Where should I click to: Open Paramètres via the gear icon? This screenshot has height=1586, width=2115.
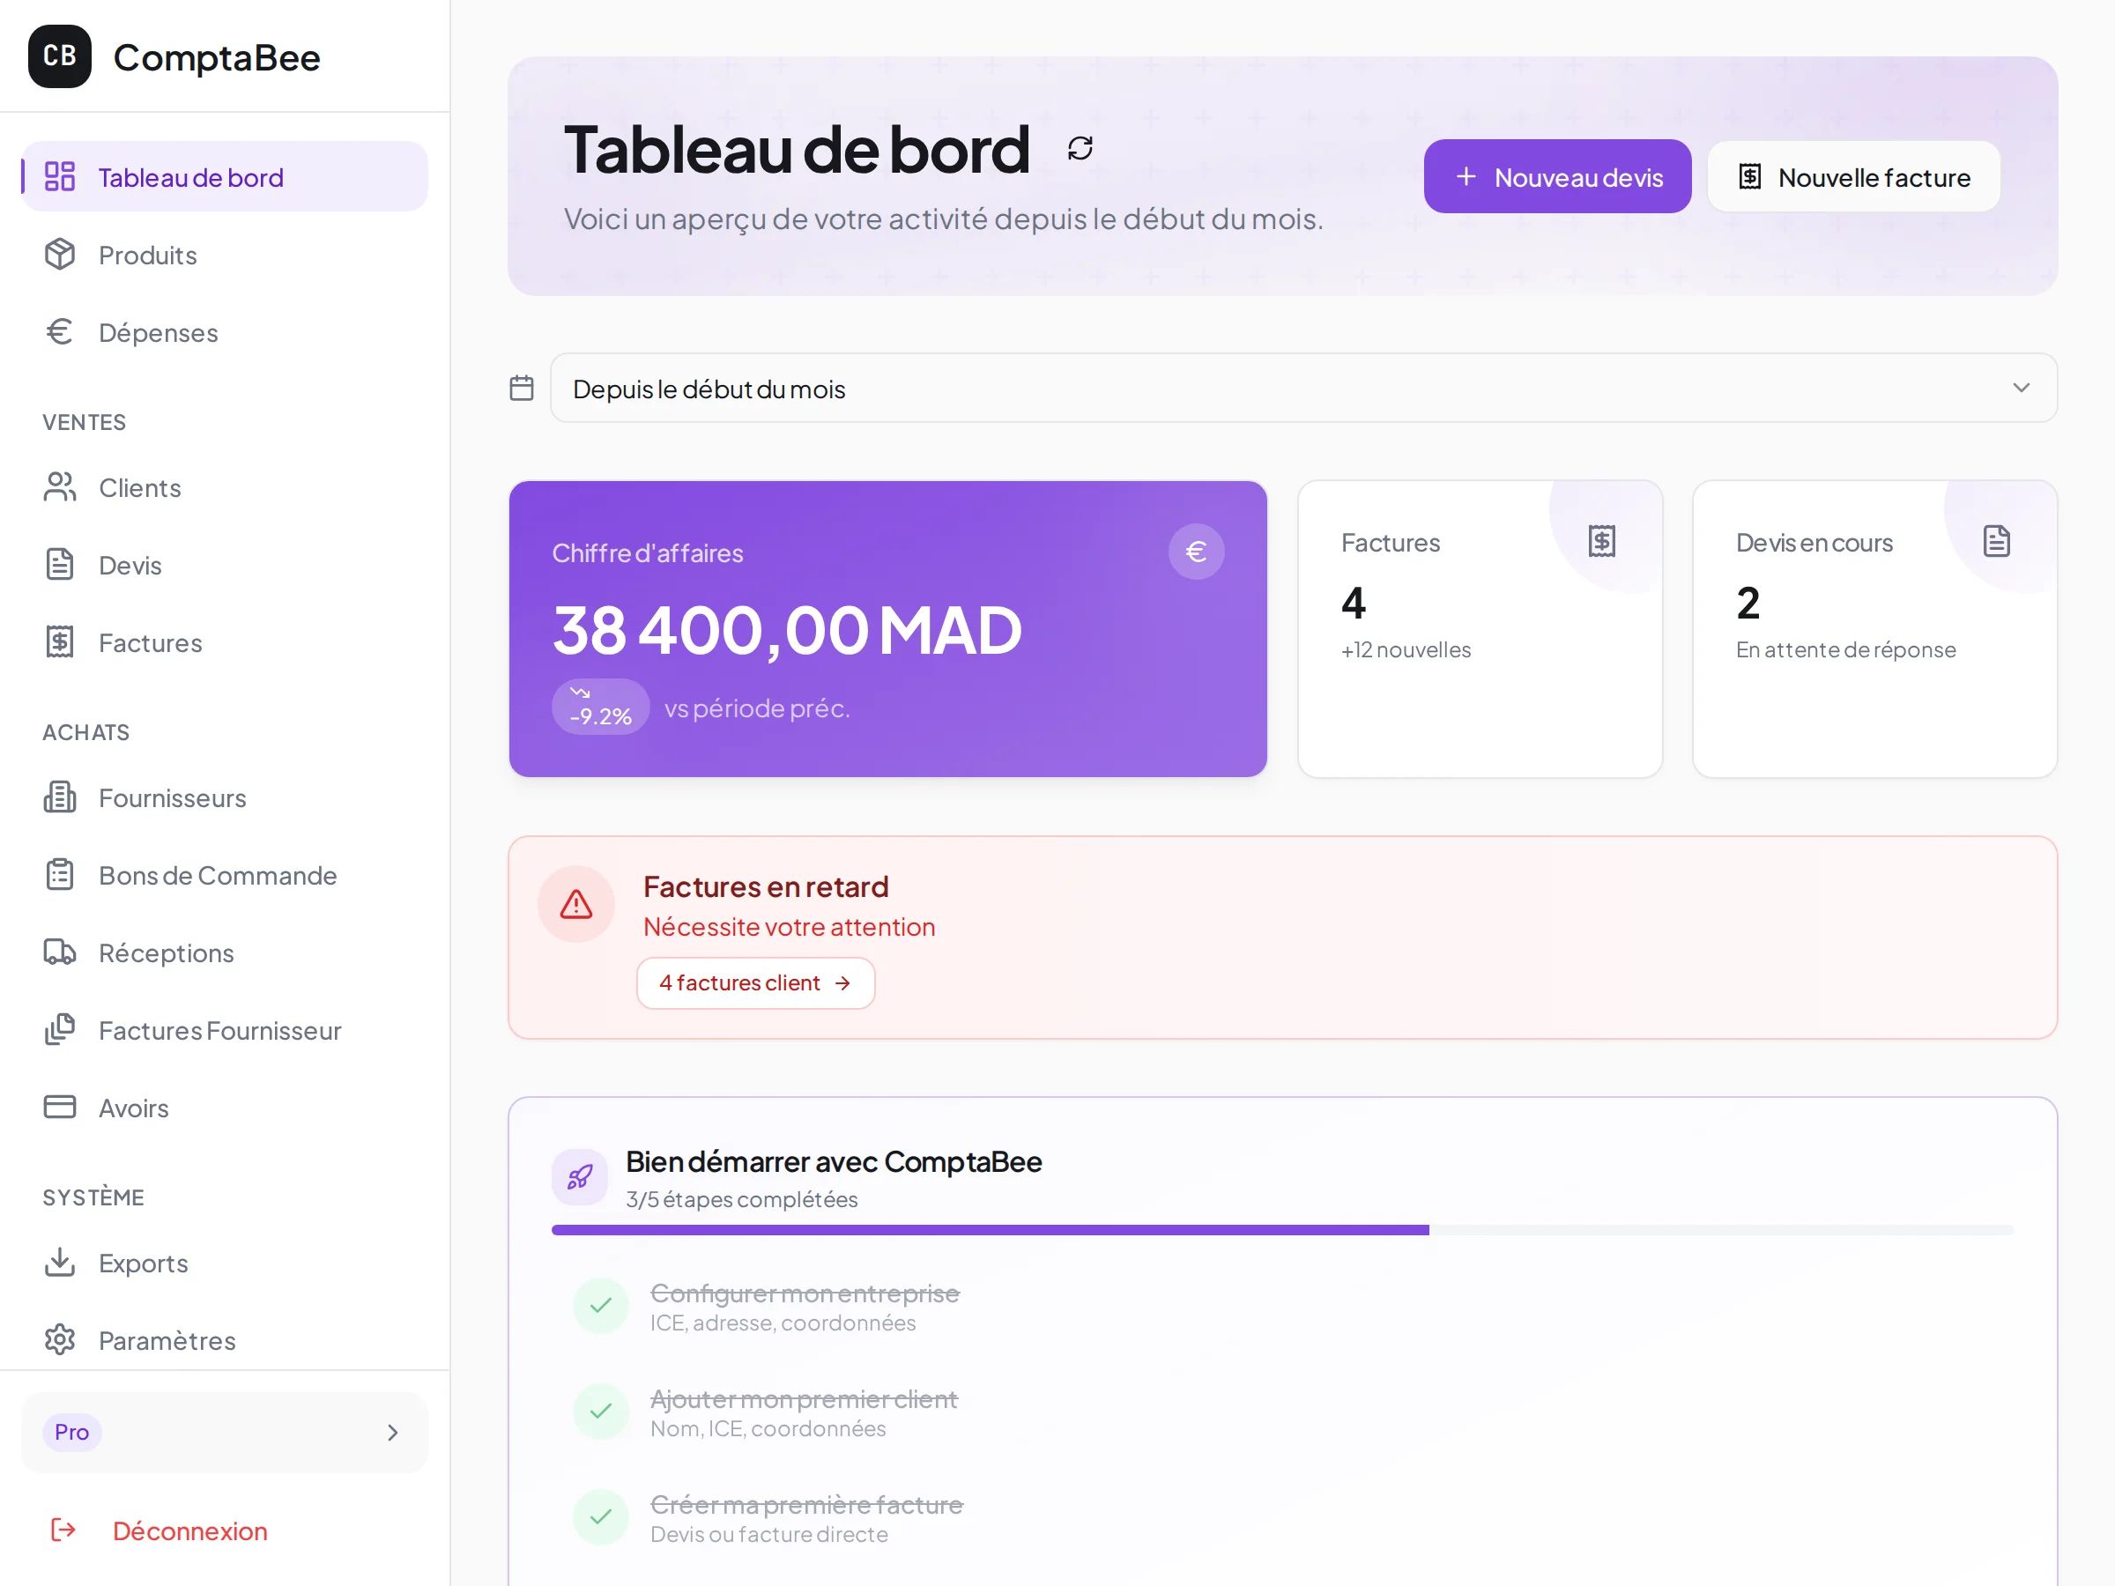click(x=59, y=1339)
